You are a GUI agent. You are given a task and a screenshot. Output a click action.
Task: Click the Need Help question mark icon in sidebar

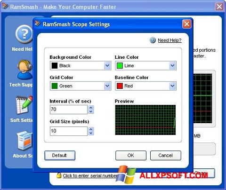(x=24, y=34)
